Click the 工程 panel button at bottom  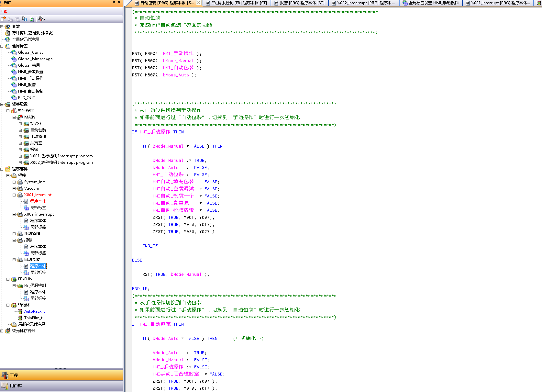click(x=14, y=375)
